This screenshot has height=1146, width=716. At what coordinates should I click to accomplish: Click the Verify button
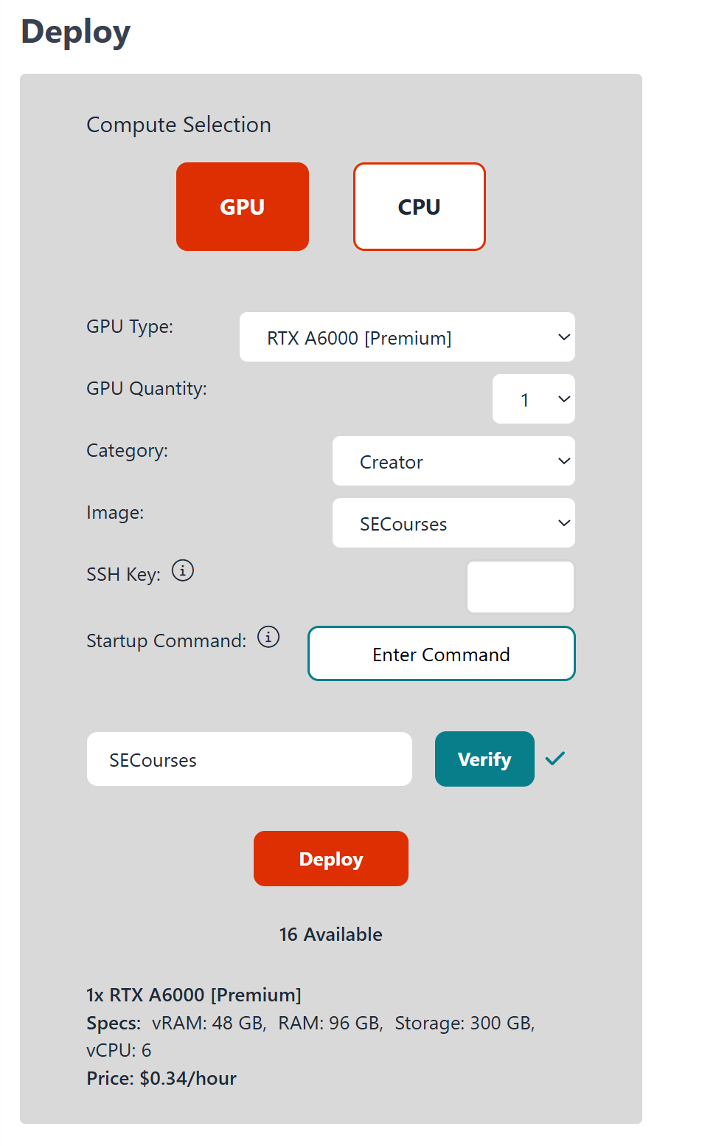[x=484, y=759]
